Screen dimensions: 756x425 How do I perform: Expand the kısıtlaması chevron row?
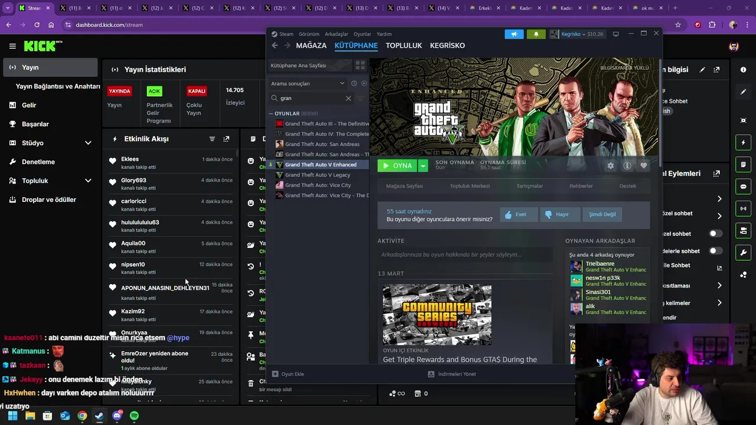719,286
